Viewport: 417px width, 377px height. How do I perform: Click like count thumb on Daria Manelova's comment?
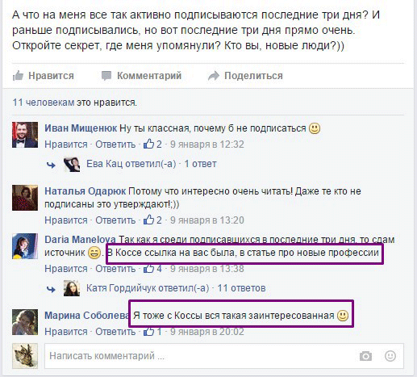pos(148,269)
